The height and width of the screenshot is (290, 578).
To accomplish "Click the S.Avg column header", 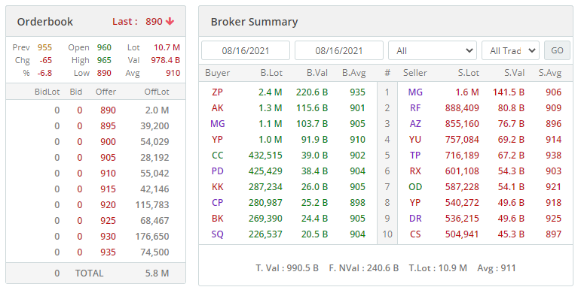I will click(550, 73).
